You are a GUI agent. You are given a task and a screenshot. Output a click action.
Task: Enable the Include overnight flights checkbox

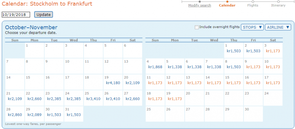[197, 27]
